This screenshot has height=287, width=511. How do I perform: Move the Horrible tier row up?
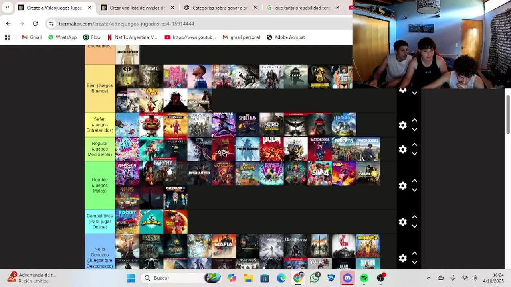point(414,181)
